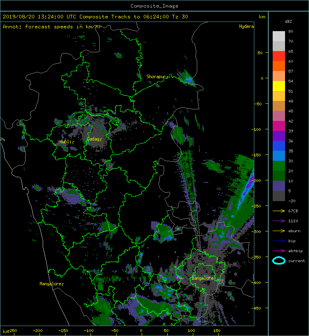
Task: Click the 50 tick on vertical axis
Action: point(260,53)
